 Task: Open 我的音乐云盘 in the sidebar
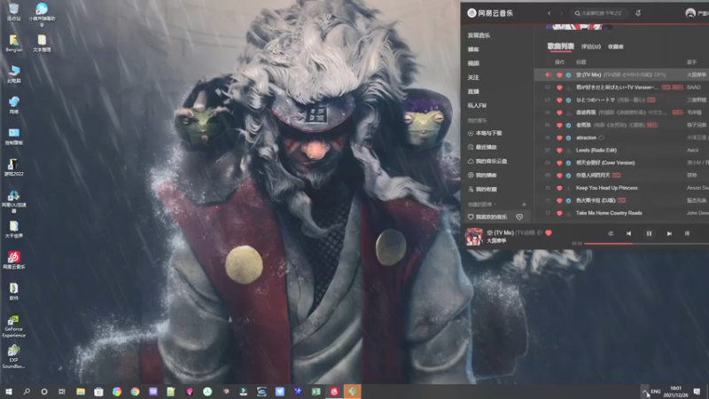click(487, 161)
